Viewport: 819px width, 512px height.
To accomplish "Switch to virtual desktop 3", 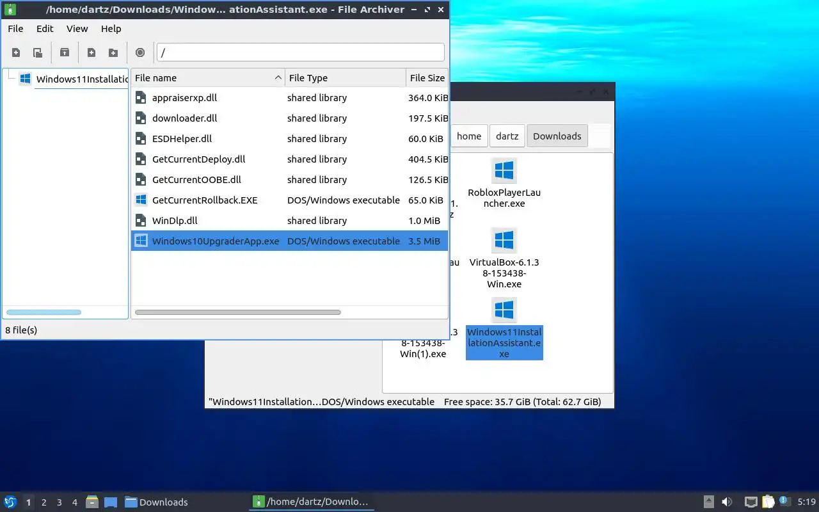I will (60, 502).
